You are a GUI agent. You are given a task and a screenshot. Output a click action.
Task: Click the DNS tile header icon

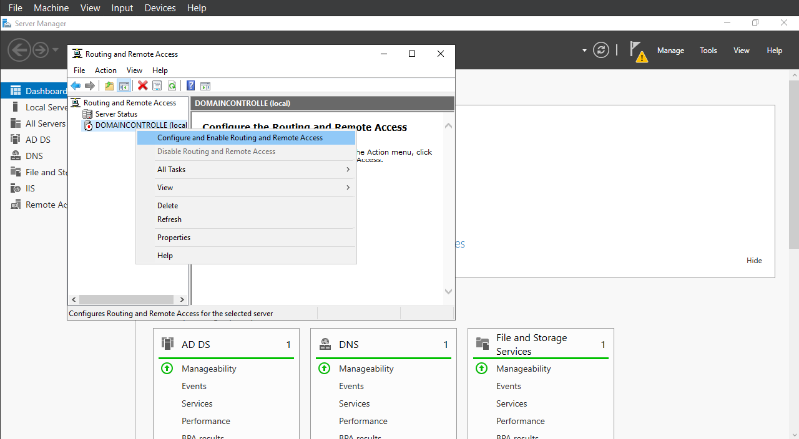tap(325, 344)
